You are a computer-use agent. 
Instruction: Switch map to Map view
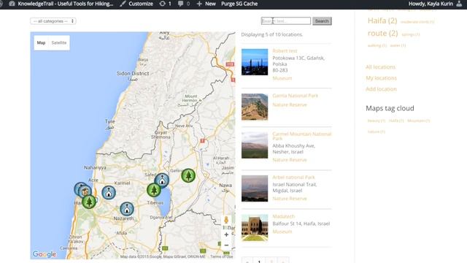[x=41, y=42]
